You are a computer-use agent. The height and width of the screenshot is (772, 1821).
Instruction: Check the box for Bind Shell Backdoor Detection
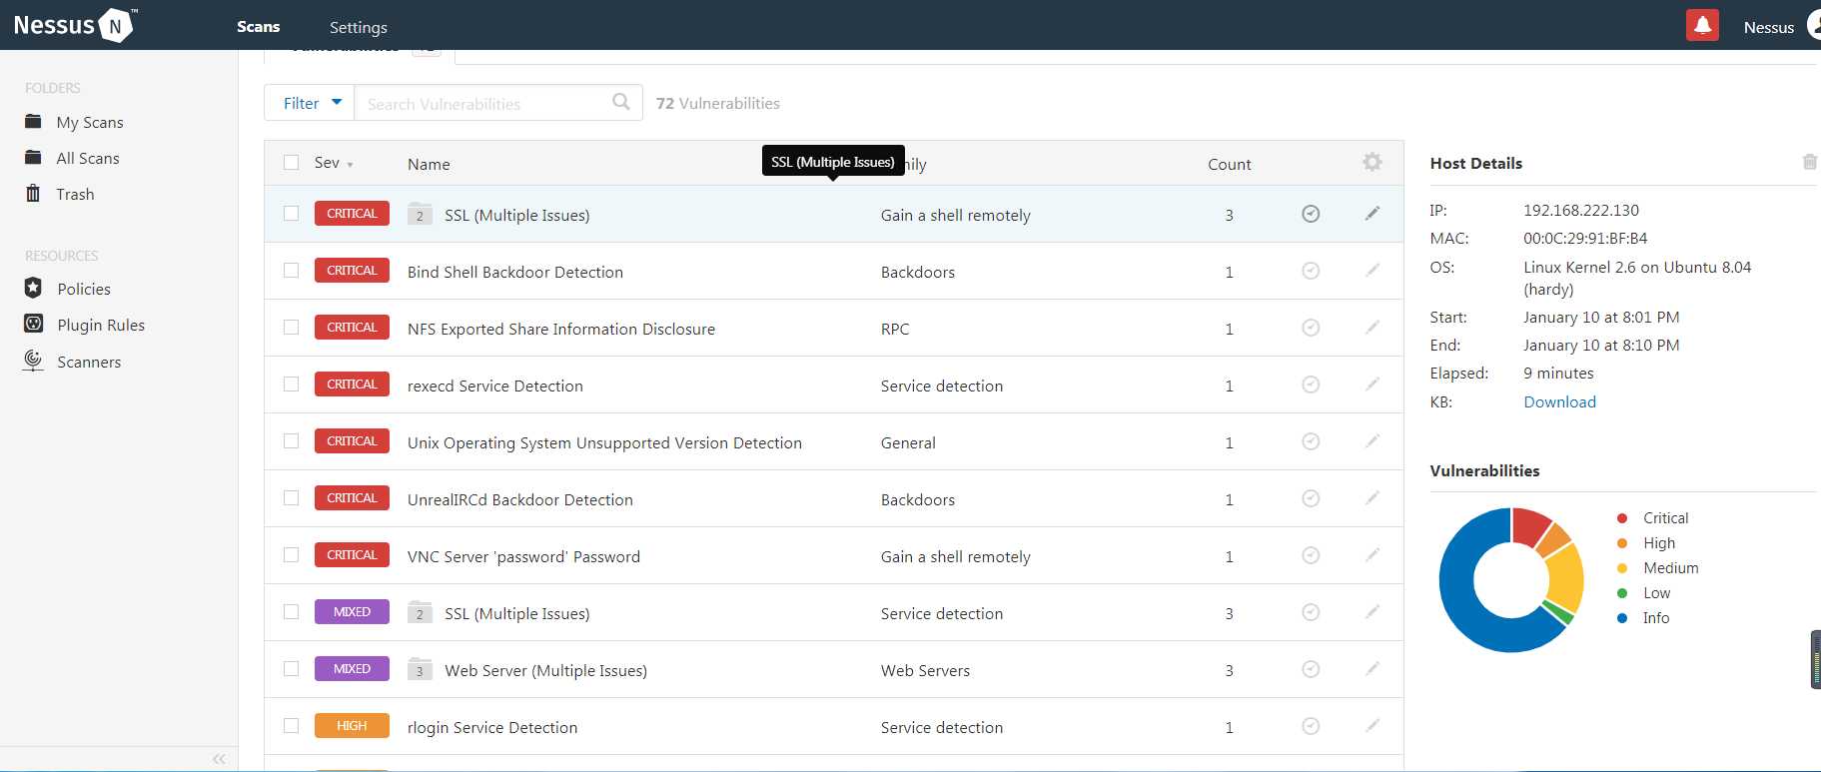[291, 270]
